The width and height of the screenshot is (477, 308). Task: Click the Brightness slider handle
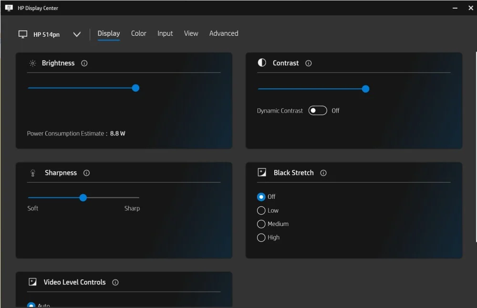click(x=135, y=88)
